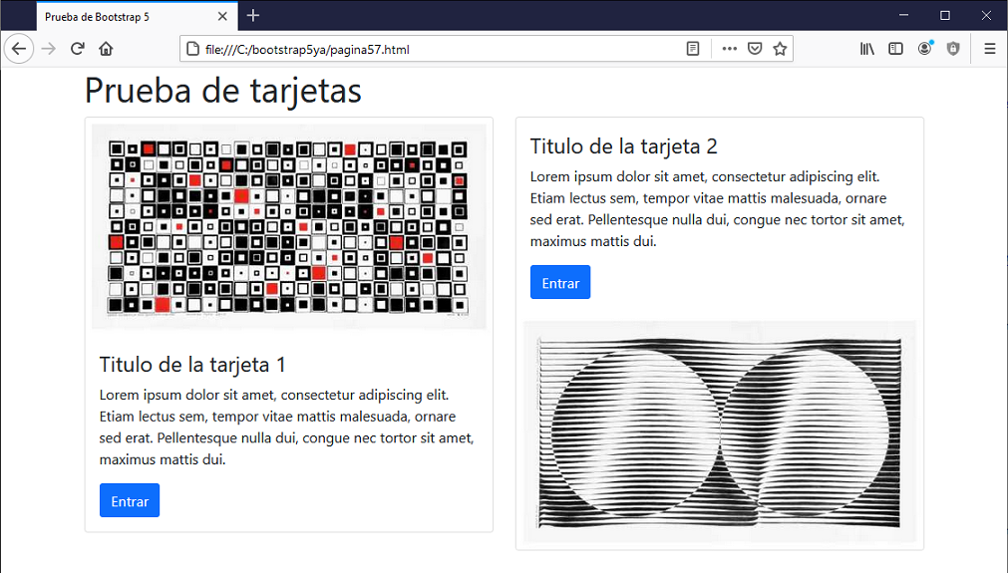The height and width of the screenshot is (573, 1008).
Task: Click the squares pattern image in card 1
Action: click(x=289, y=227)
